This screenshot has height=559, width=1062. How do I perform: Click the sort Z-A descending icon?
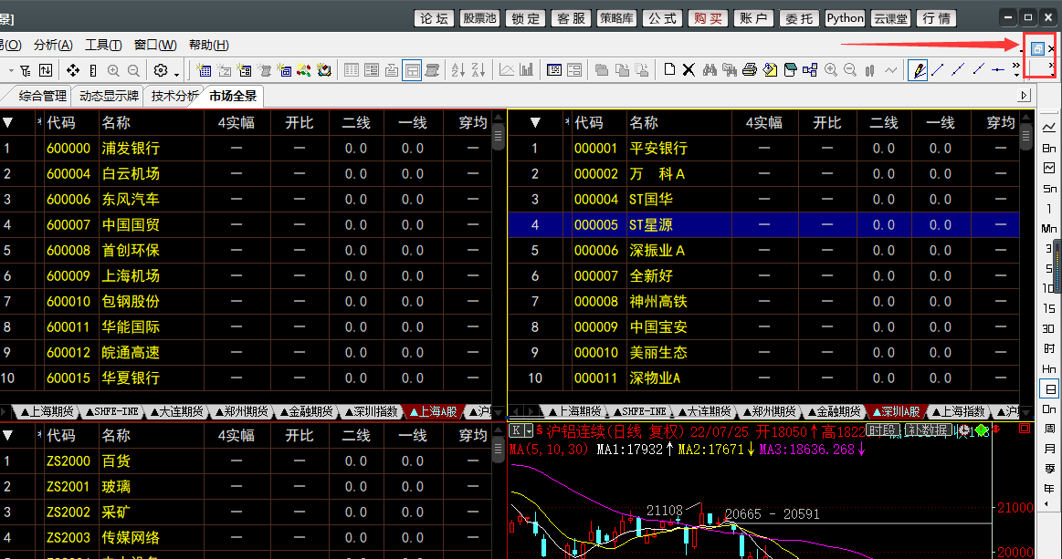(x=478, y=69)
